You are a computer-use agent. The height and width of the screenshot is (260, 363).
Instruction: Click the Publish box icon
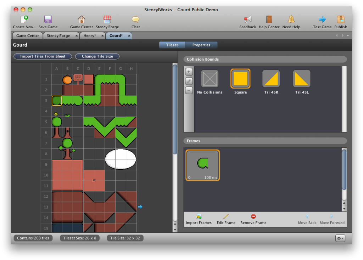[x=341, y=19]
